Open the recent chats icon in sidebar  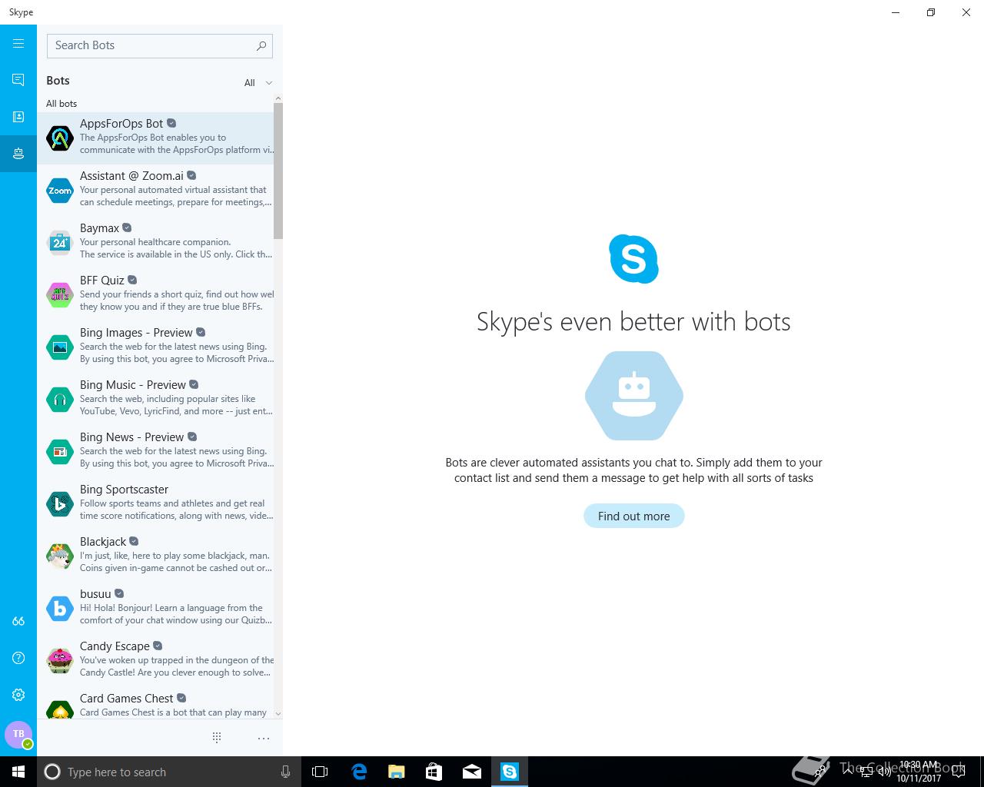pyautogui.click(x=18, y=80)
